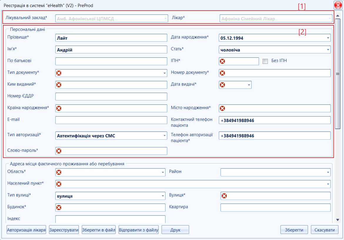Click the error icon in Тип документу field
Screen dimensions: 344x240
pos(59,73)
